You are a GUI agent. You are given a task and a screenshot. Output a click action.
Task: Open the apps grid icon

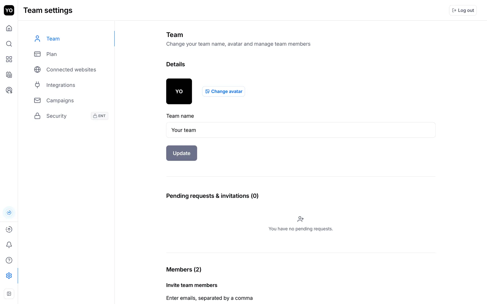pos(9,59)
